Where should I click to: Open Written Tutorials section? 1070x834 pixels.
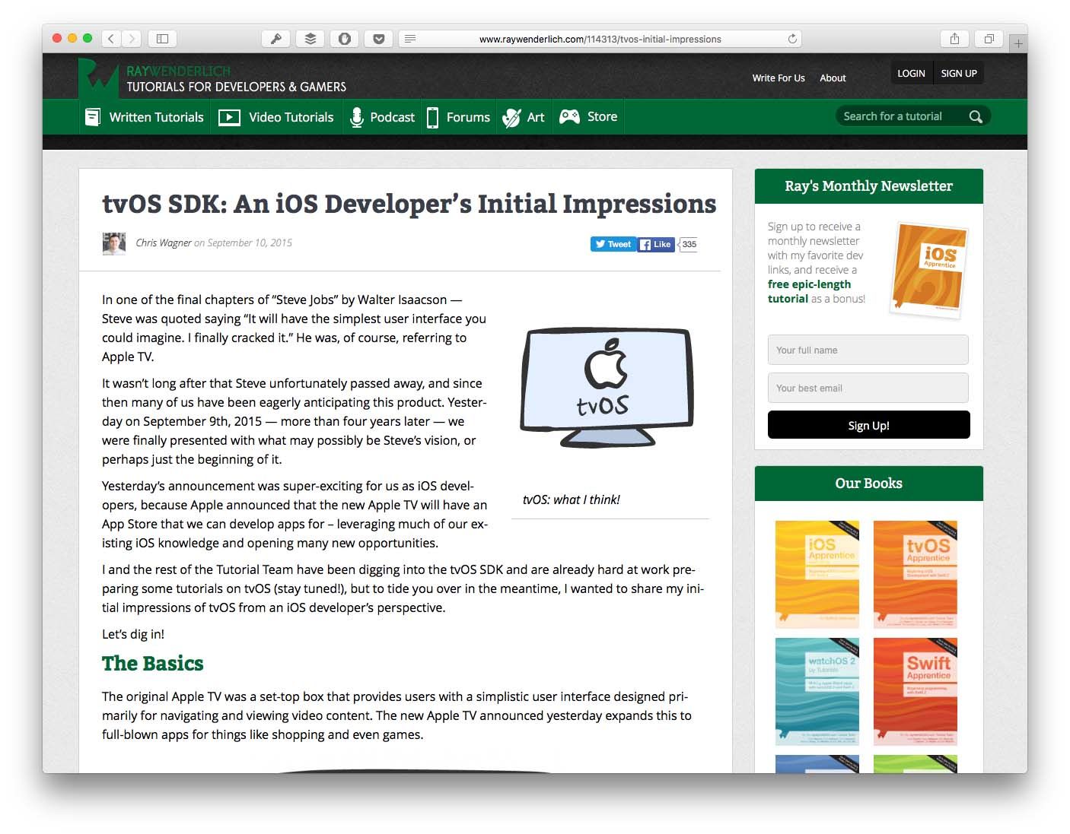tap(144, 117)
